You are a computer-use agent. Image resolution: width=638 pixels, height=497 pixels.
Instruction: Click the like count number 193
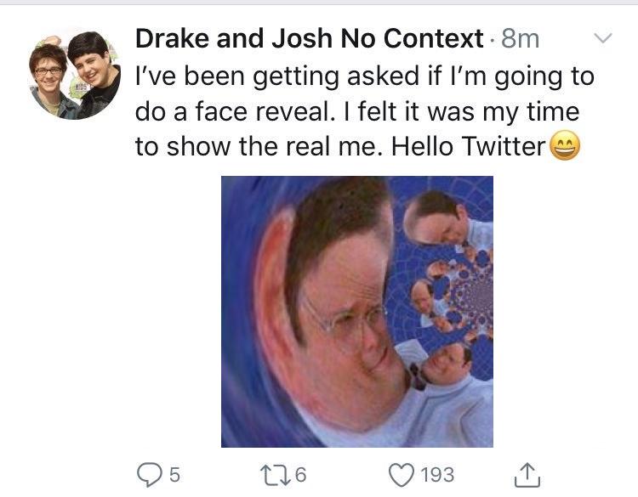click(437, 474)
